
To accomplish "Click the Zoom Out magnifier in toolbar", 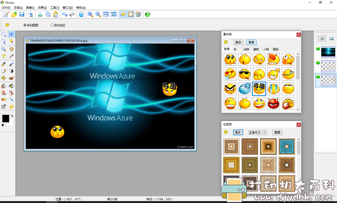I will (98, 14).
